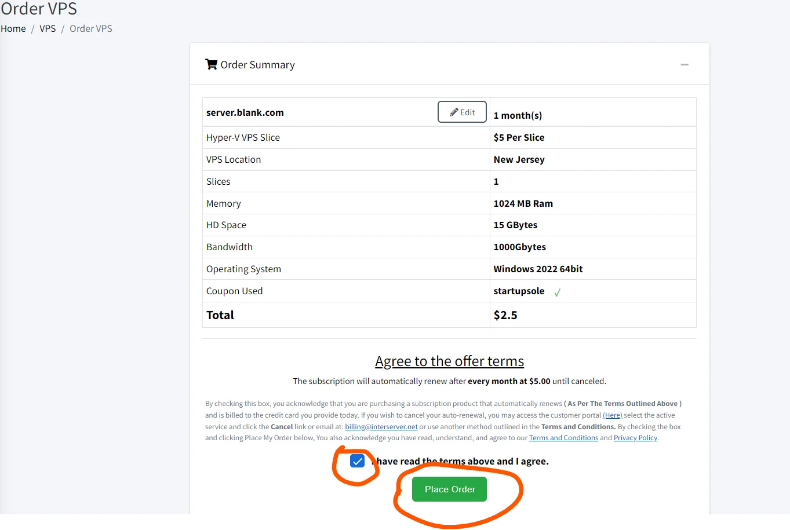
Task: Uncheck the terms agreement checkbox
Action: [357, 461]
